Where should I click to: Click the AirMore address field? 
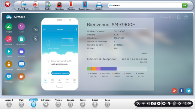[145, 5]
